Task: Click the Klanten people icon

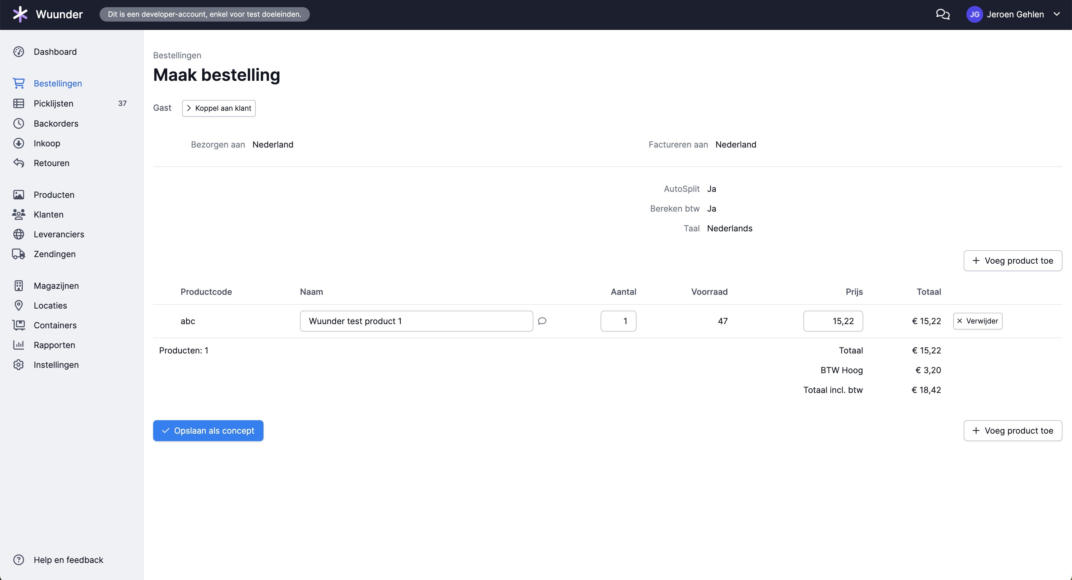Action: (19, 214)
